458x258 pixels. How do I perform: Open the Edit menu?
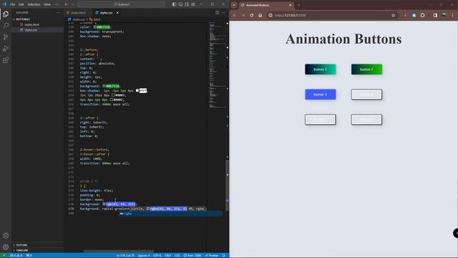pyautogui.click(x=21, y=4)
